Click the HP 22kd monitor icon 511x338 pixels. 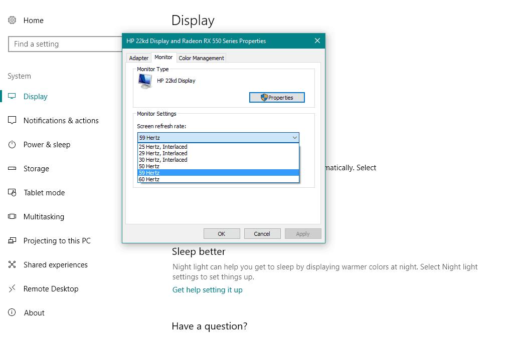[x=145, y=81]
